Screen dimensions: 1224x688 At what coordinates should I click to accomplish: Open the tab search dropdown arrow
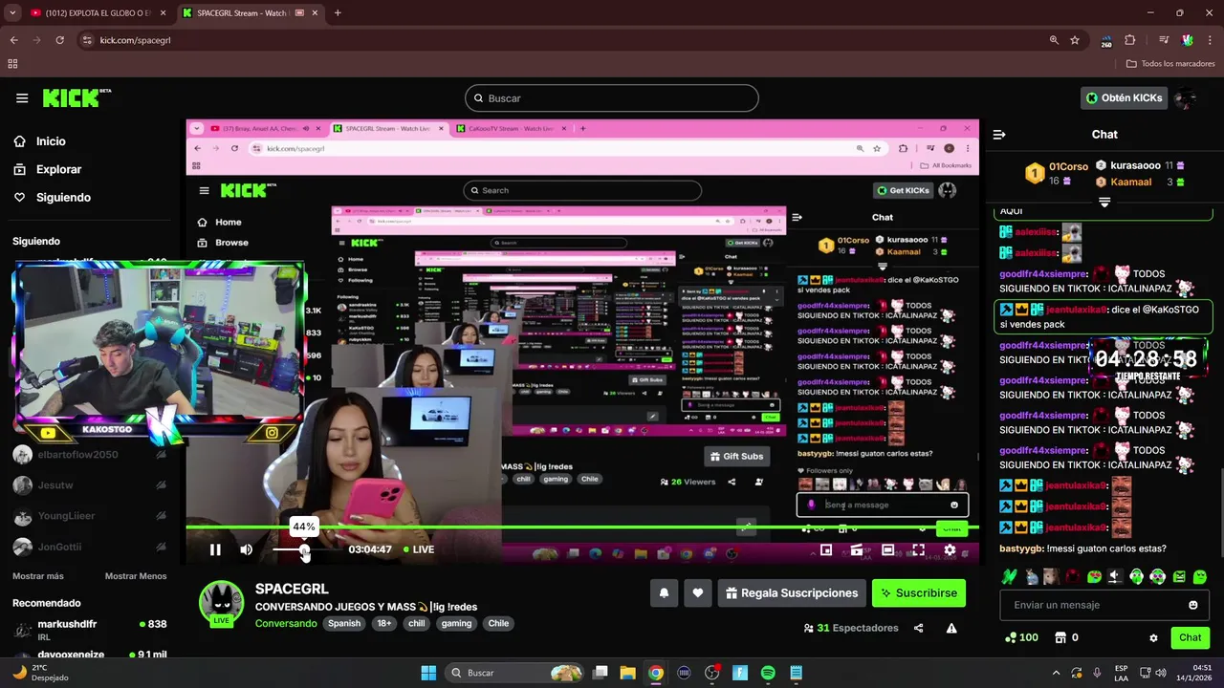(12, 13)
